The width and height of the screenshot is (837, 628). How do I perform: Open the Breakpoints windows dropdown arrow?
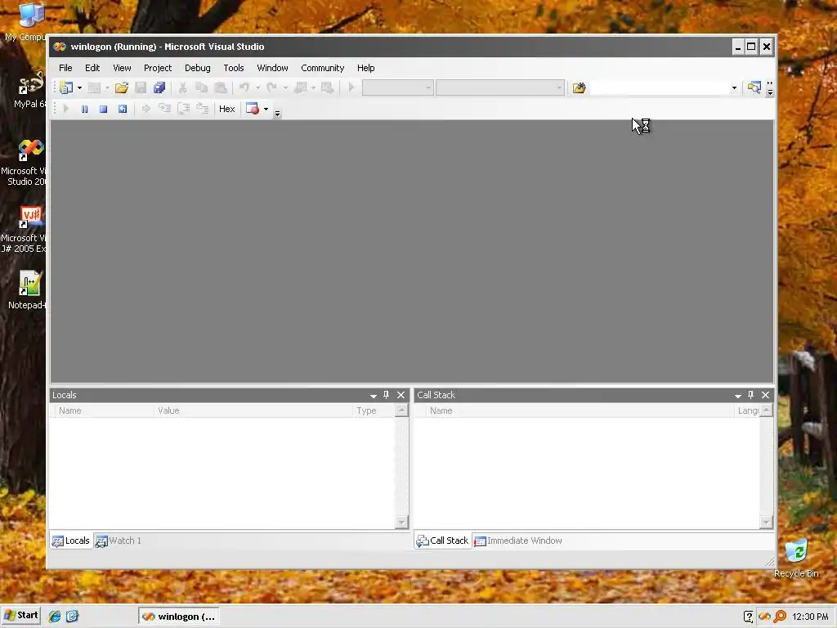[266, 109]
